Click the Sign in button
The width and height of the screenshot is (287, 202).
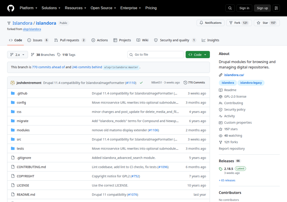click(244, 8)
